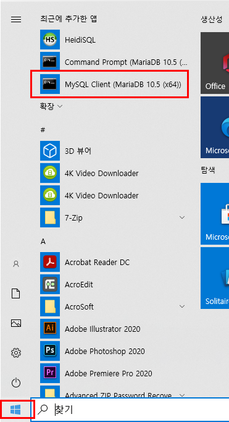Click the 생산성 tile group heading
Viewport: 229px width, 422px height.
[211, 19]
